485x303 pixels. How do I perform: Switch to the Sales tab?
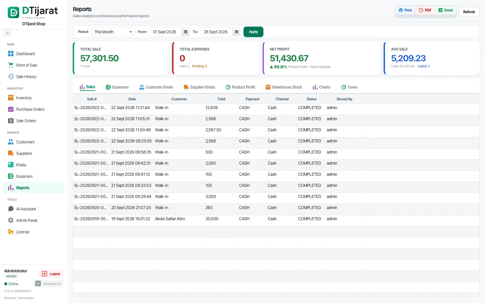point(88,87)
